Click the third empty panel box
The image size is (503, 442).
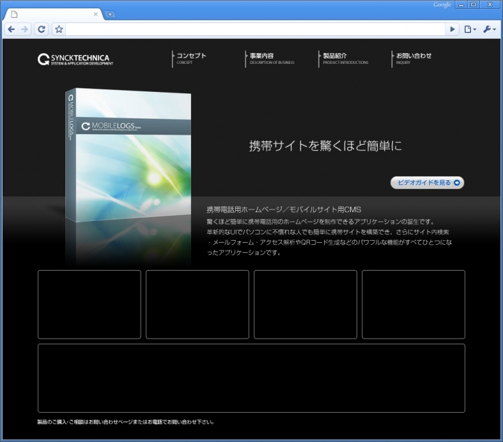click(x=305, y=304)
